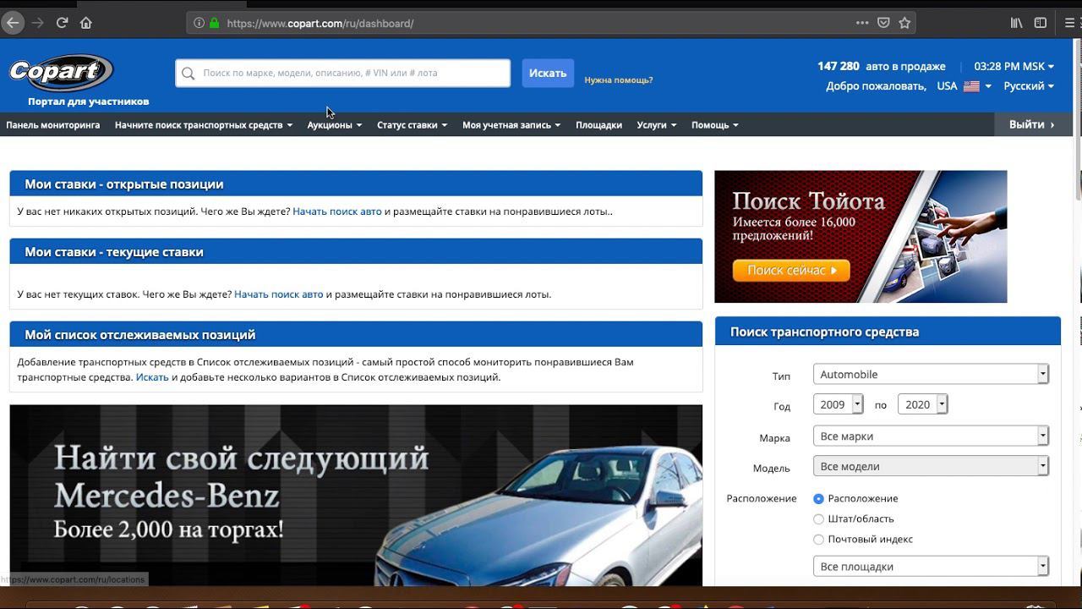Screen dimensions: 1082x609
Task: Click the Copart logo
Action: coord(61,73)
